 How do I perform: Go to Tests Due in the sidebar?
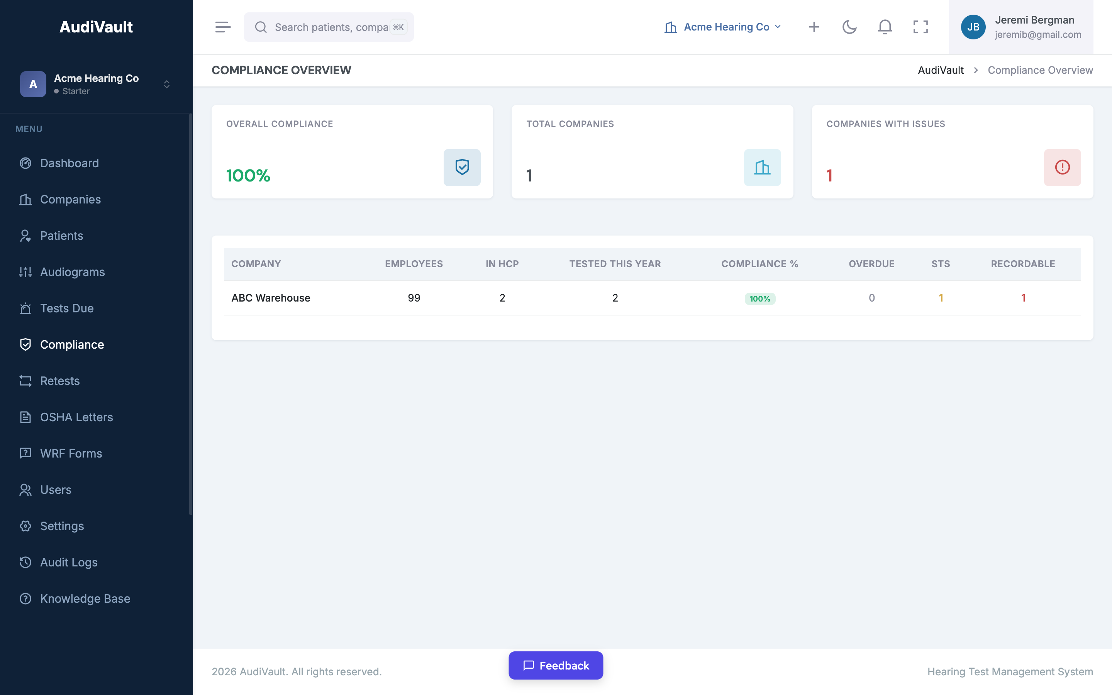point(67,308)
